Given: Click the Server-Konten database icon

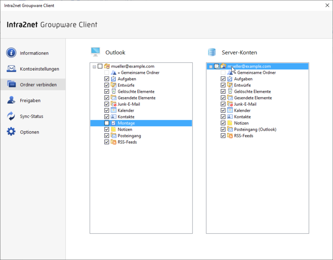Looking at the screenshot, I should tap(212, 52).
